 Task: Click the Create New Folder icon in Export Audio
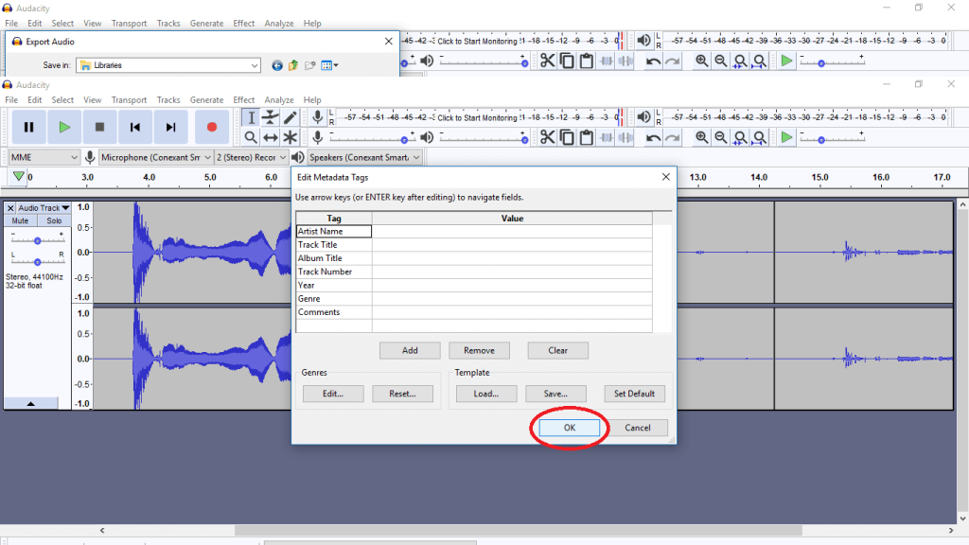[x=310, y=65]
